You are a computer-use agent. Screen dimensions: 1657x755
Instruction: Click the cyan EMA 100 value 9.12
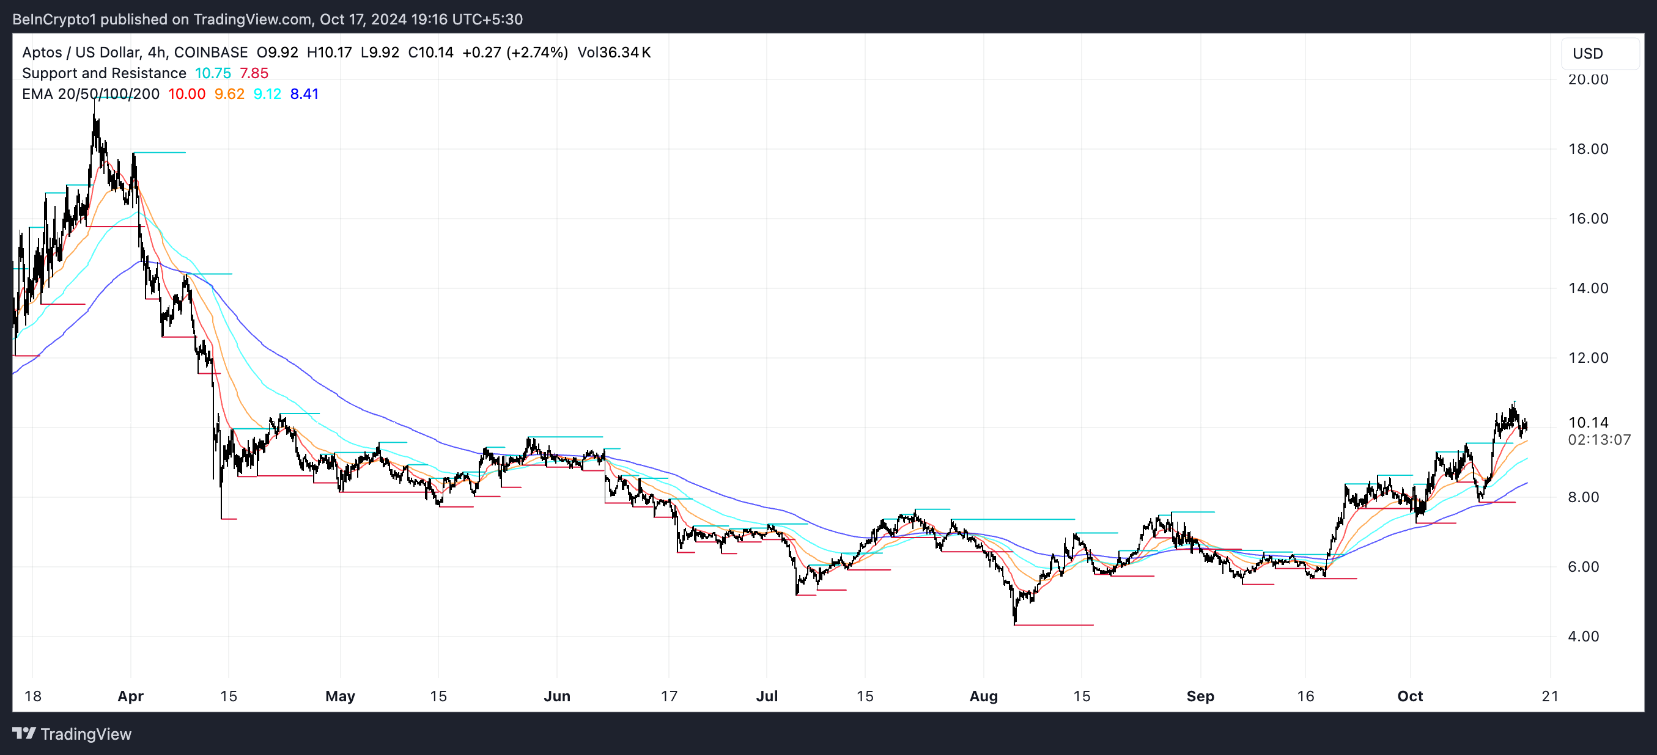point(267,94)
